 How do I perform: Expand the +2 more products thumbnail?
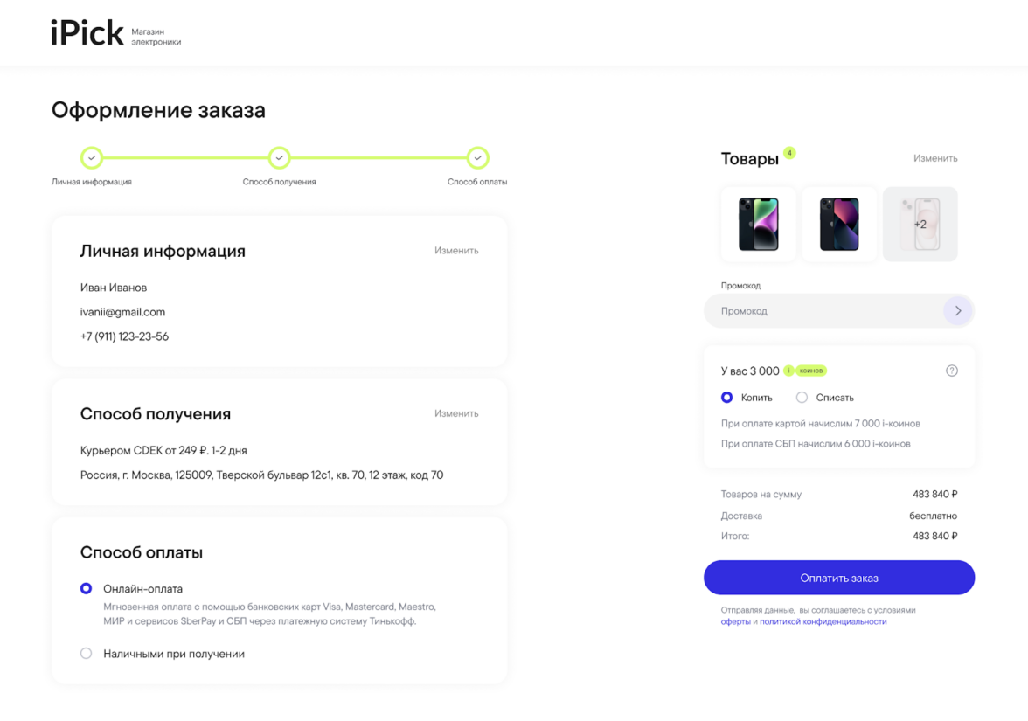(x=920, y=225)
